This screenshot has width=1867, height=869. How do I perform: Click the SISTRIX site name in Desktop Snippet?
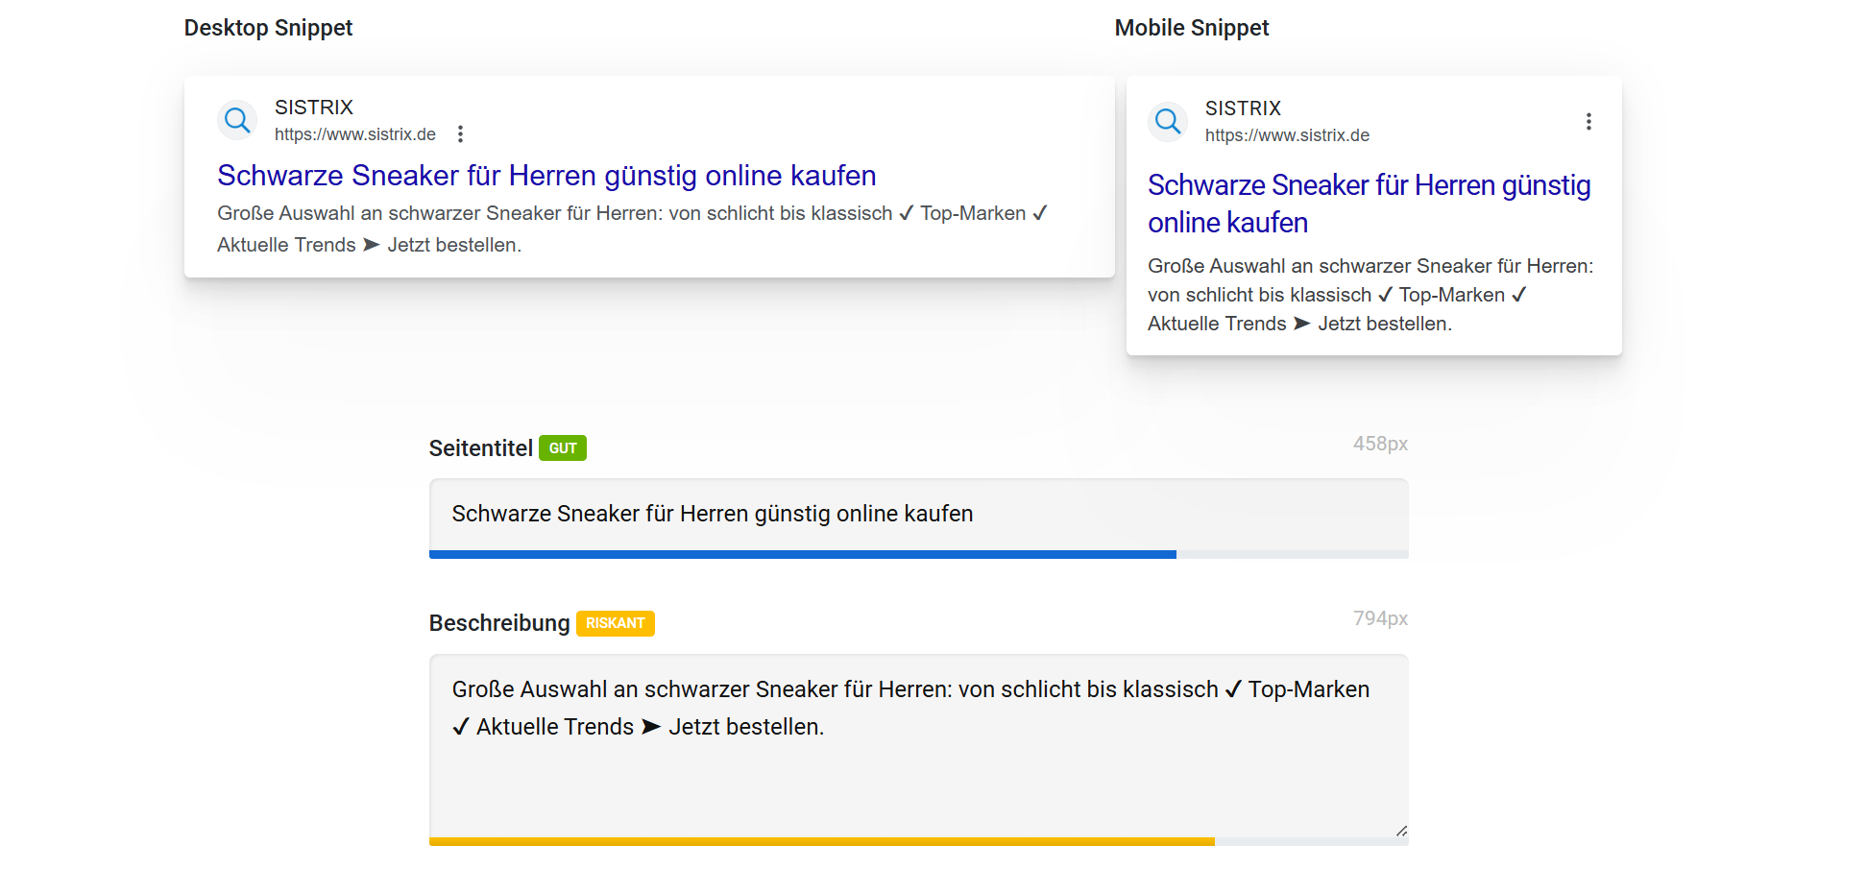[314, 108]
